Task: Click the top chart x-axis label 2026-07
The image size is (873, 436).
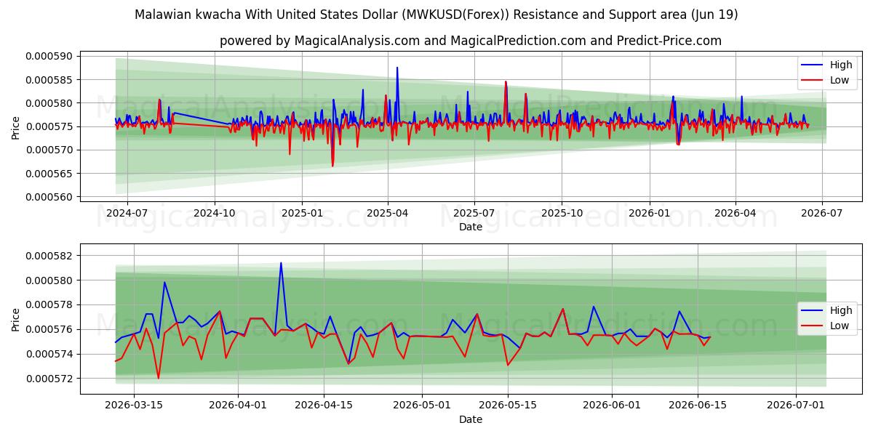Action: click(x=821, y=214)
